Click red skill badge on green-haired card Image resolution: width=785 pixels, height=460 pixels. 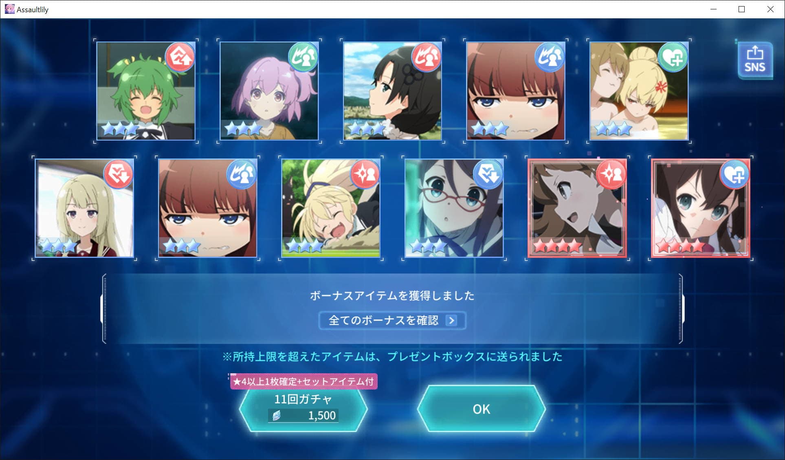coord(180,57)
